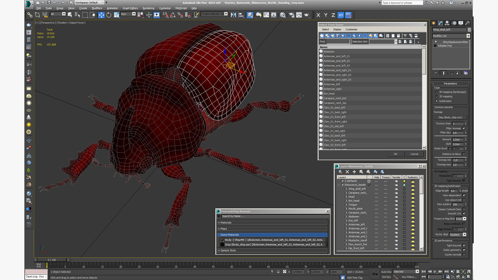
Task: Click Pin Stack icon under modifier stack
Action: tap(435, 73)
